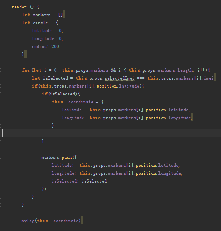
Task: Collapse fold marker beside this._coordinate = {
Action: [x=0, y=102]
